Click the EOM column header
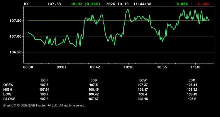This screenshot has width=220, height=117. point(192,80)
